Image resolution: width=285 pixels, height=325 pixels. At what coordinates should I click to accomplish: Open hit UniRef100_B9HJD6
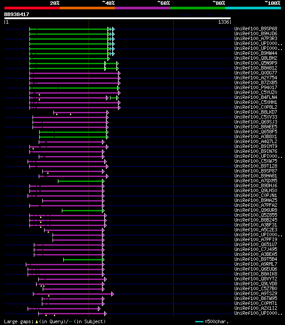(x=256, y=33)
